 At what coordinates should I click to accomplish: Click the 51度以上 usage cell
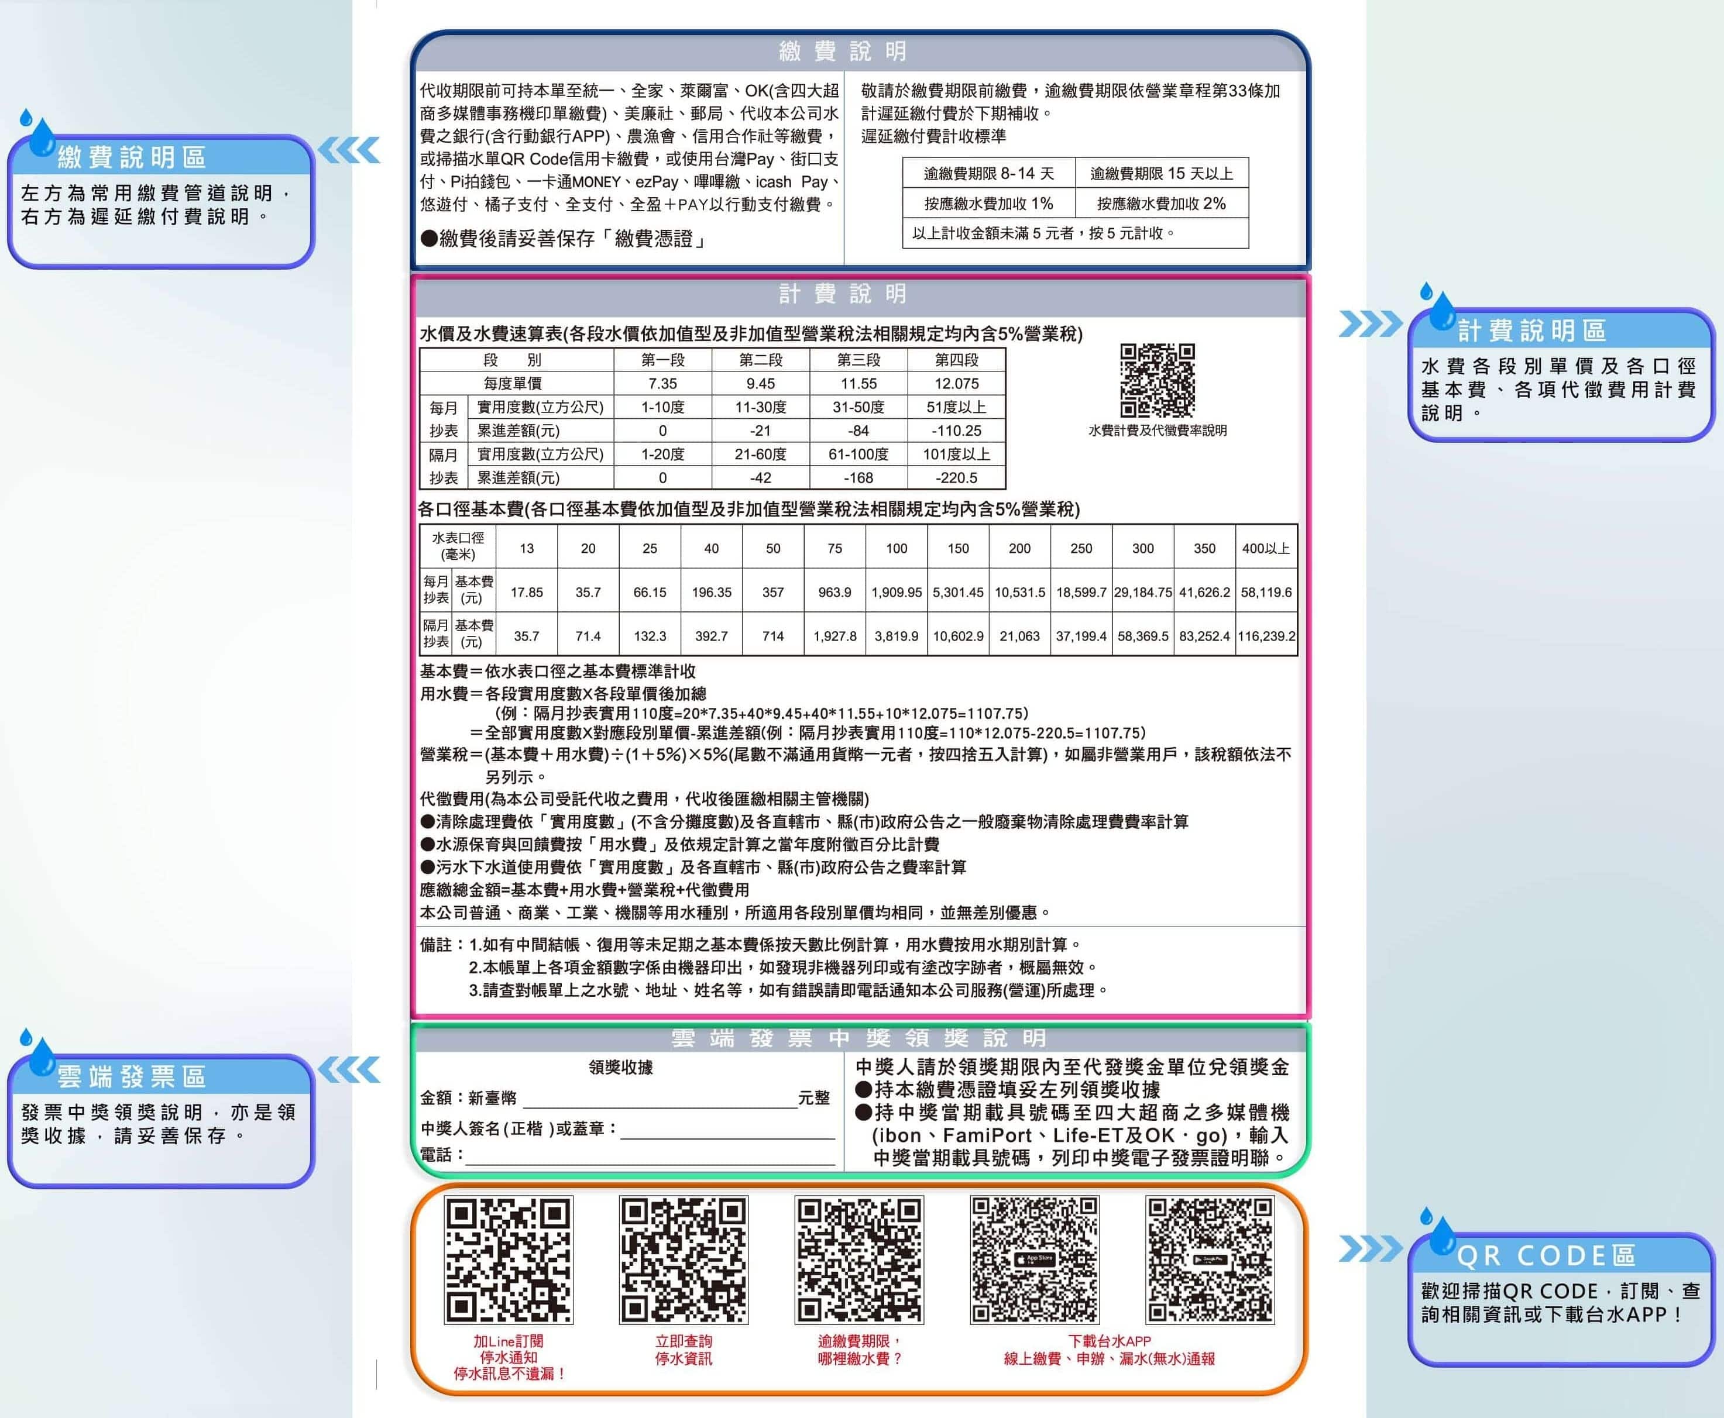[957, 408]
